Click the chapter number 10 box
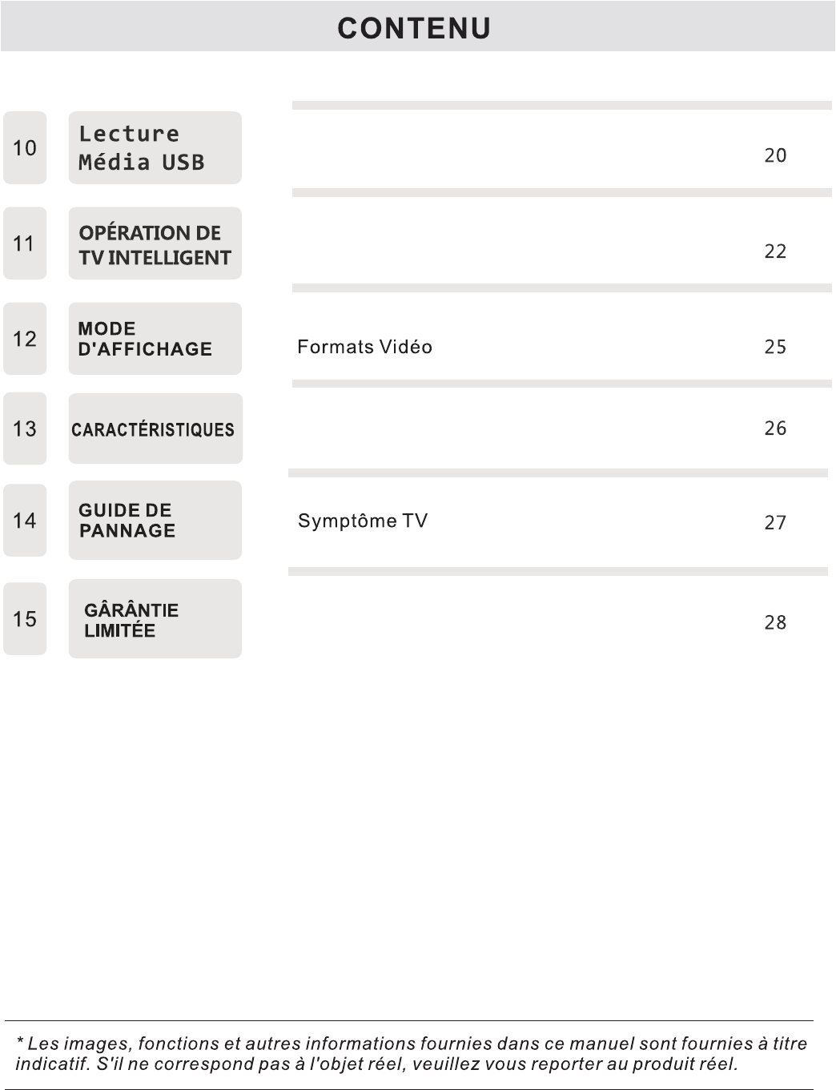 [x=25, y=148]
